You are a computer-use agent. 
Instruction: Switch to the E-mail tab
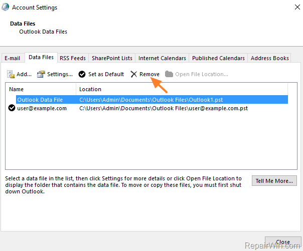coord(13,58)
